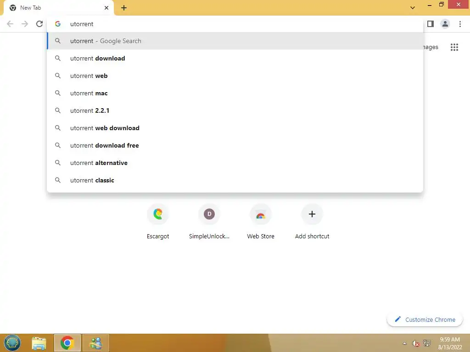The width and height of the screenshot is (470, 352).
Task: Open the partially hidden Images link
Action: [431, 47]
